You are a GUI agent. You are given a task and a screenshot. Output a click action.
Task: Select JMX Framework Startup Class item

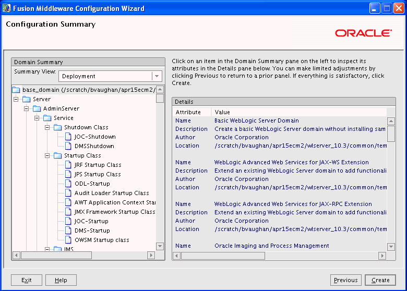coord(115,212)
